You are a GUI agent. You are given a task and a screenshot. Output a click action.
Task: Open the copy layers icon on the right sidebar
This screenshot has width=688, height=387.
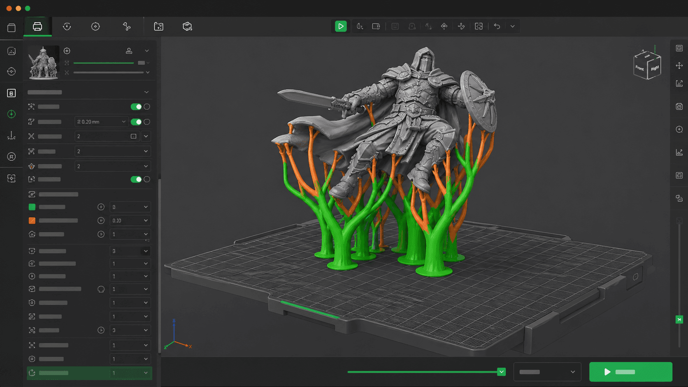coord(679,197)
